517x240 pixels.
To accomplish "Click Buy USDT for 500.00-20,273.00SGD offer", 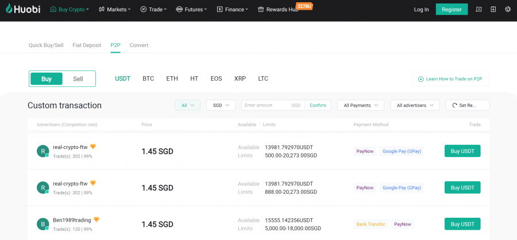I will 462,151.
